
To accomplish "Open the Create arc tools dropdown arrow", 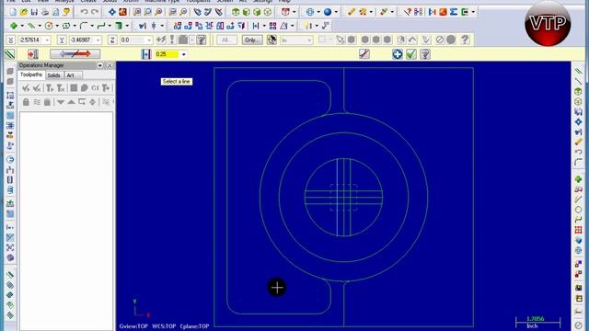I will click(57, 26).
